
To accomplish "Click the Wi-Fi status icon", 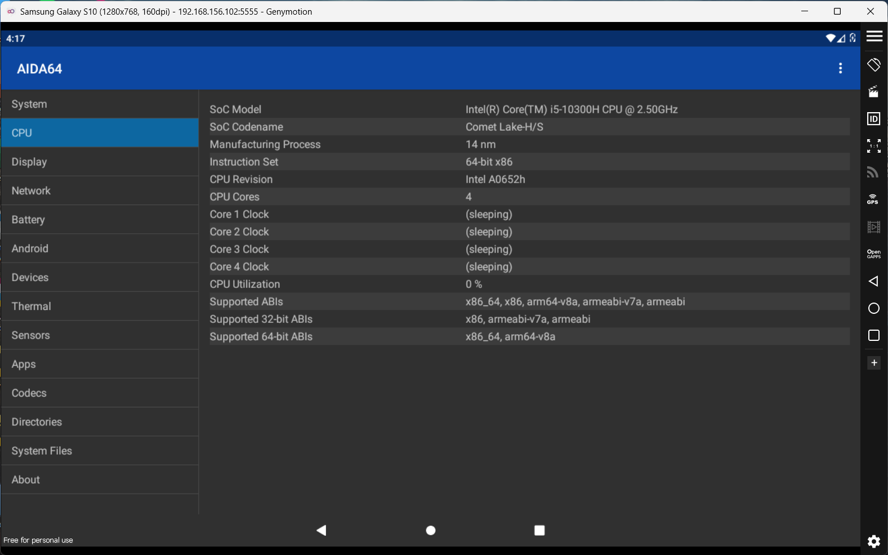I will tap(831, 38).
